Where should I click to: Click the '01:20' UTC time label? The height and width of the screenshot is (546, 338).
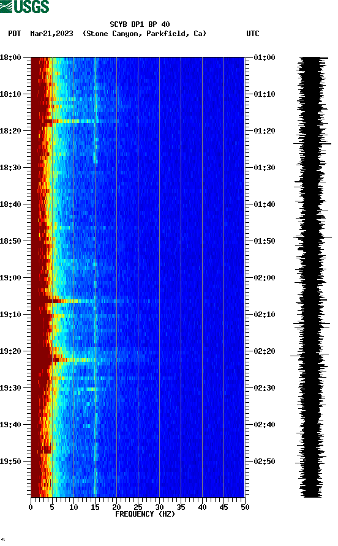click(x=265, y=131)
